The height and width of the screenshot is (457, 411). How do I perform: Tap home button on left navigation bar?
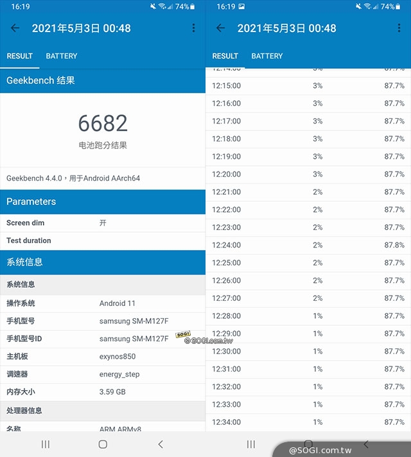103,444
